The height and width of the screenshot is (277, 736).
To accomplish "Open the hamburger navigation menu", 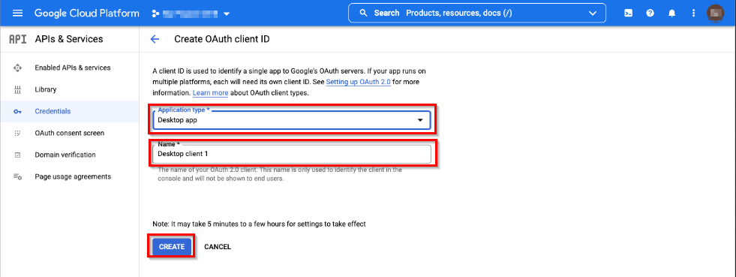I will 17,14.
